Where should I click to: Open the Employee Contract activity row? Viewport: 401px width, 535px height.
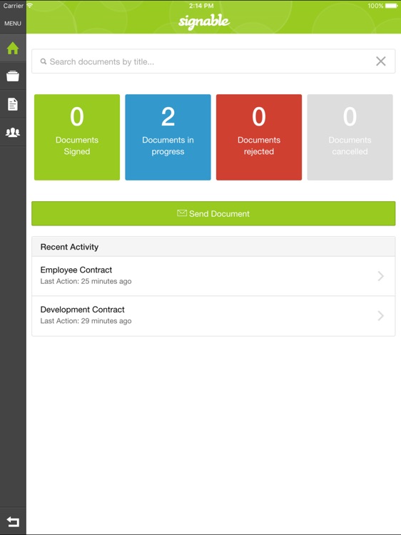click(213, 276)
